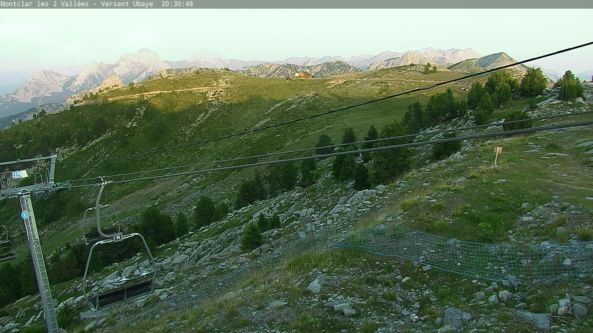The height and width of the screenshot is (333, 593).
Task: Click the round blue sign on the pylon
Action: (25, 215)
